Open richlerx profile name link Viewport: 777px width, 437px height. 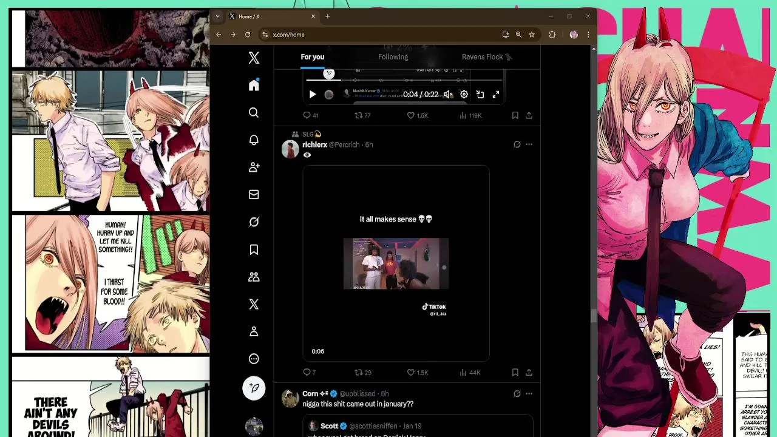pyautogui.click(x=314, y=144)
